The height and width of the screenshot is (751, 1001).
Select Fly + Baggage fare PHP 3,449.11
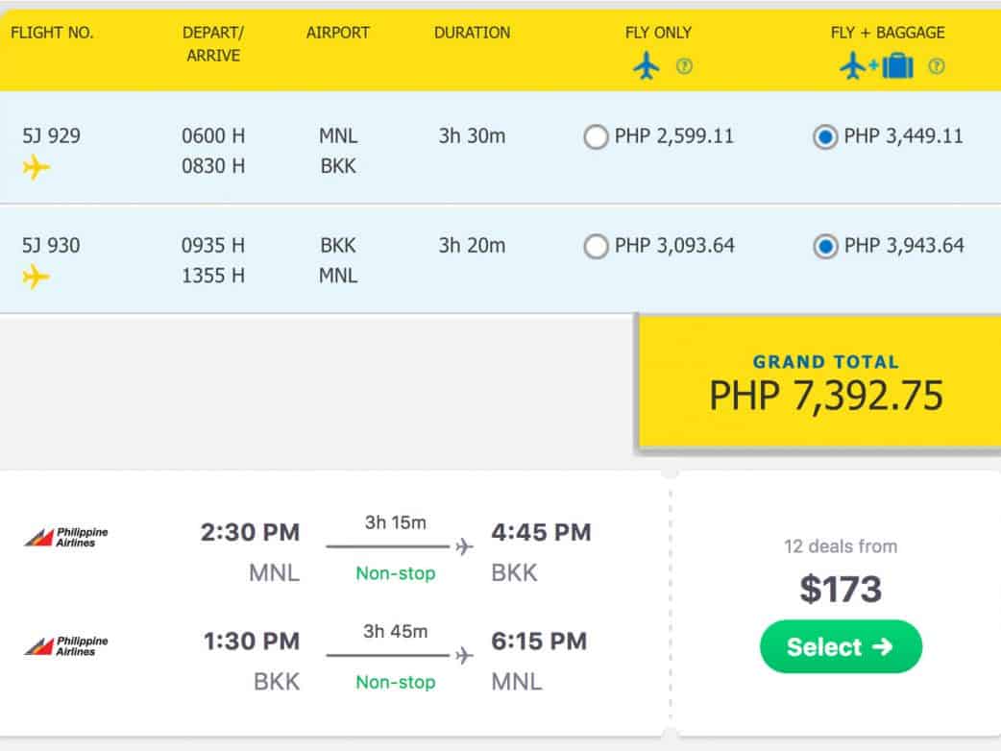pos(824,137)
